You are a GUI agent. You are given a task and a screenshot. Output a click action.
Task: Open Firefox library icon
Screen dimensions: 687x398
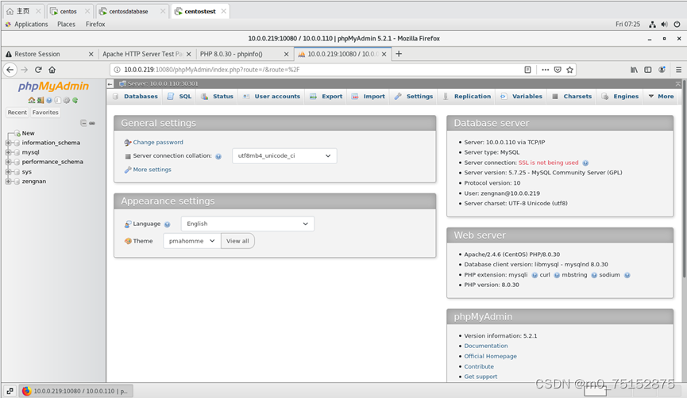point(634,70)
